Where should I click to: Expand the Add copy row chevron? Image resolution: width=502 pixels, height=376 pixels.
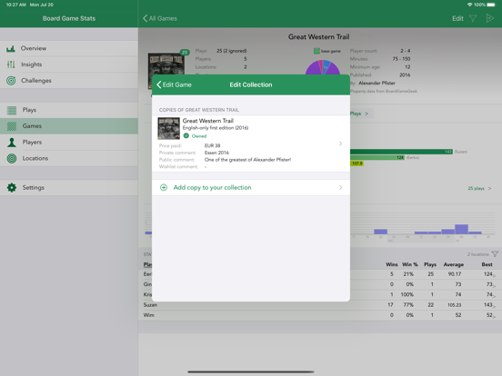click(340, 188)
